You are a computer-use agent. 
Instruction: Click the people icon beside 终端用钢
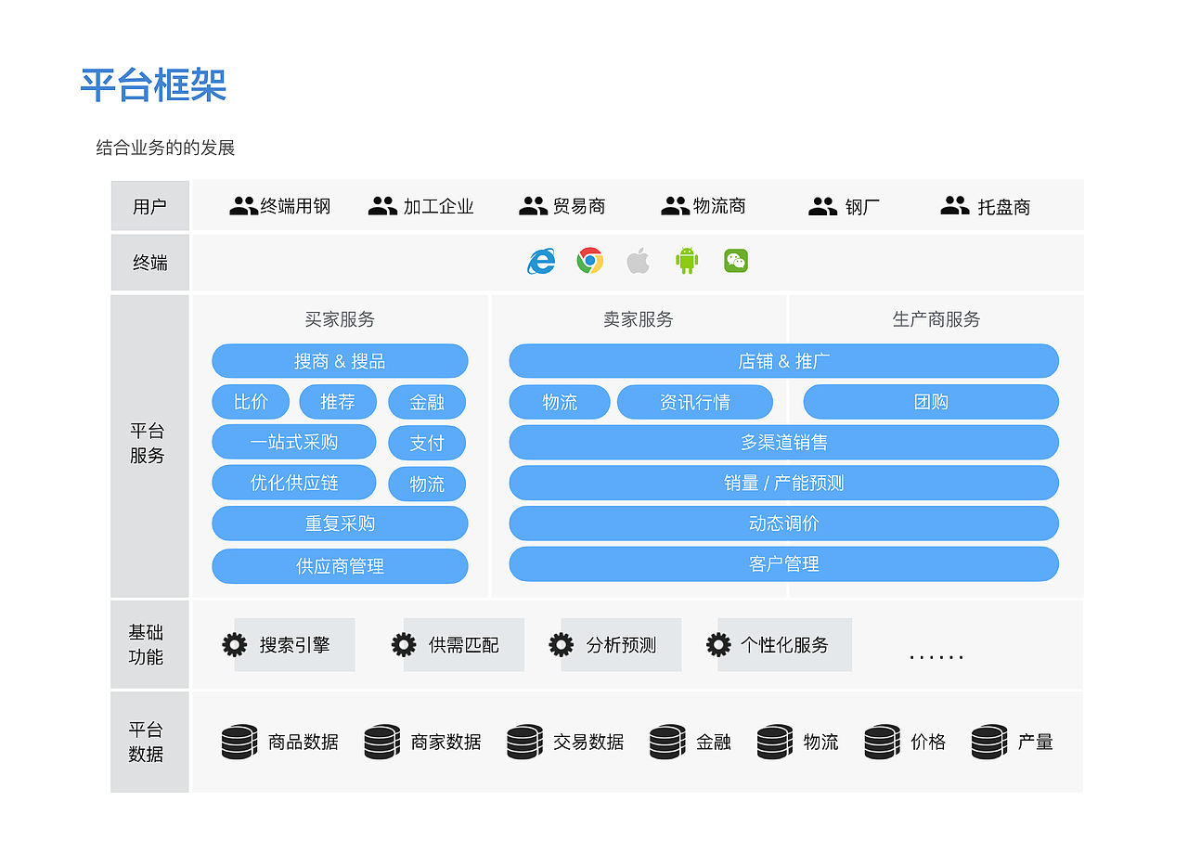[x=243, y=206]
